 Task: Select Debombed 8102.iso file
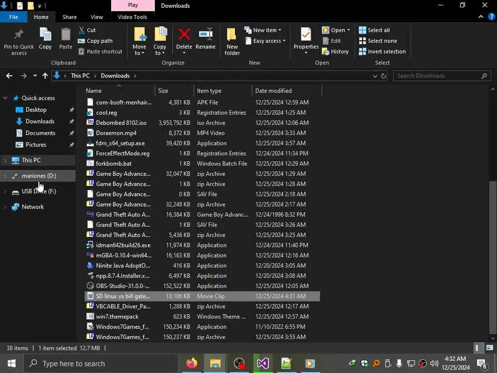[x=202, y=123]
